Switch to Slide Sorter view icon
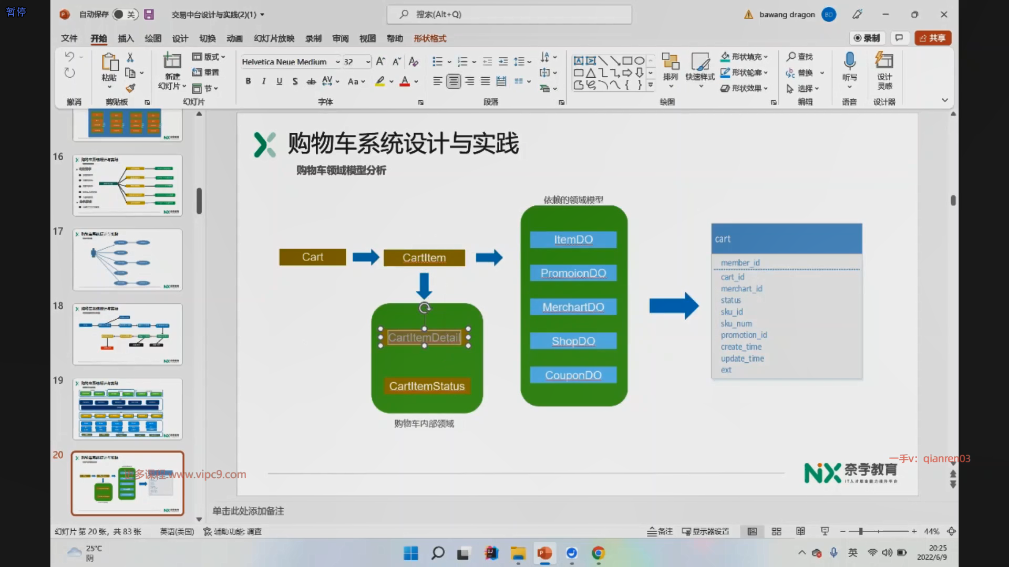This screenshot has height=567, width=1009. [776, 531]
